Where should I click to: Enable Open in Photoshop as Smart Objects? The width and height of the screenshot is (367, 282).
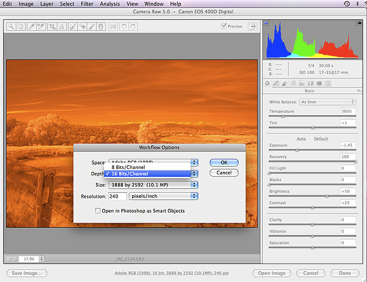[99, 211]
